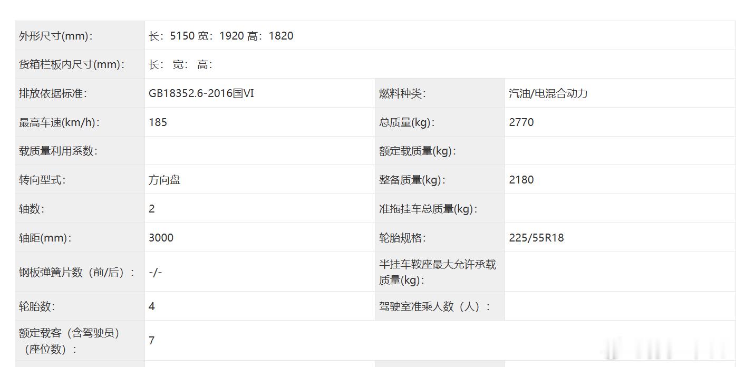Click the 外形尺寸(mm) label cell
736x367 pixels.
pos(80,36)
